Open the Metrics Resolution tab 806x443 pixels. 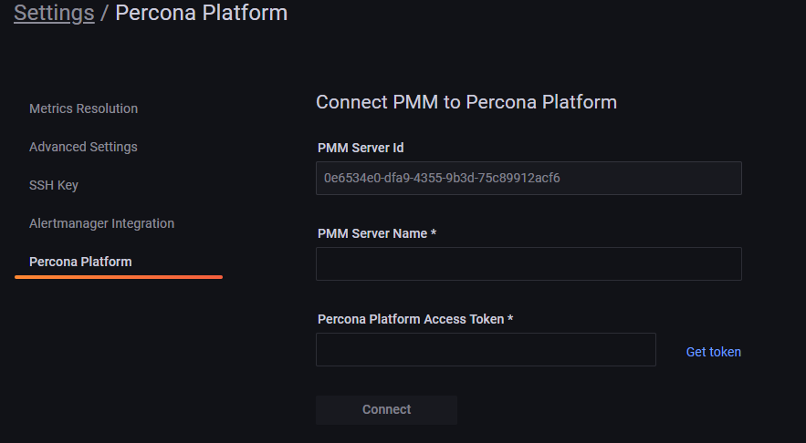[x=83, y=108]
